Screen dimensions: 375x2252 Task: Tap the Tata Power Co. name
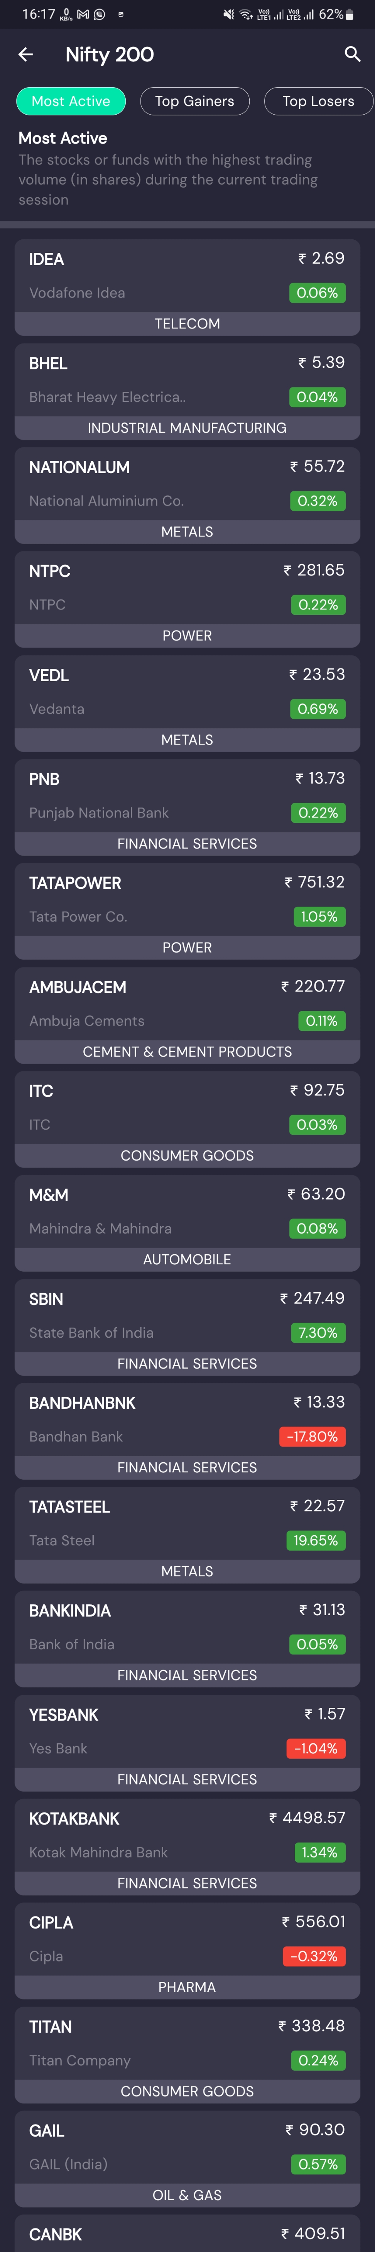tap(78, 916)
